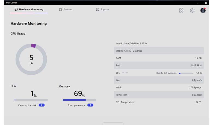Image resolution: width=213 pixels, height=125 pixels.
Task: Click the Clean up the disk button
Action: tap(42, 105)
